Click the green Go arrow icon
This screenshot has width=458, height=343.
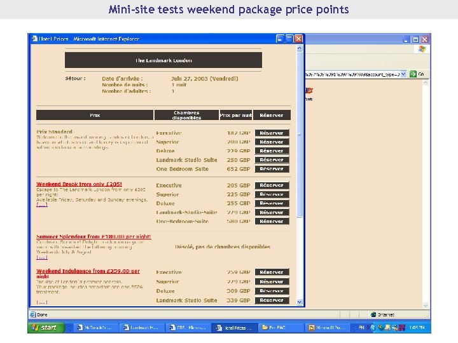pos(413,74)
